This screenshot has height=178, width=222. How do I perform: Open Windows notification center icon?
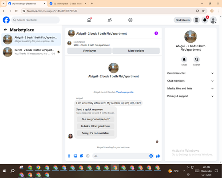216,171
